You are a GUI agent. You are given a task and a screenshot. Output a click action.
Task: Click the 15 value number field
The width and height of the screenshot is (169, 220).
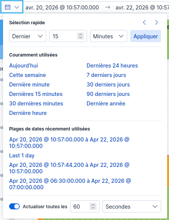(68, 36)
